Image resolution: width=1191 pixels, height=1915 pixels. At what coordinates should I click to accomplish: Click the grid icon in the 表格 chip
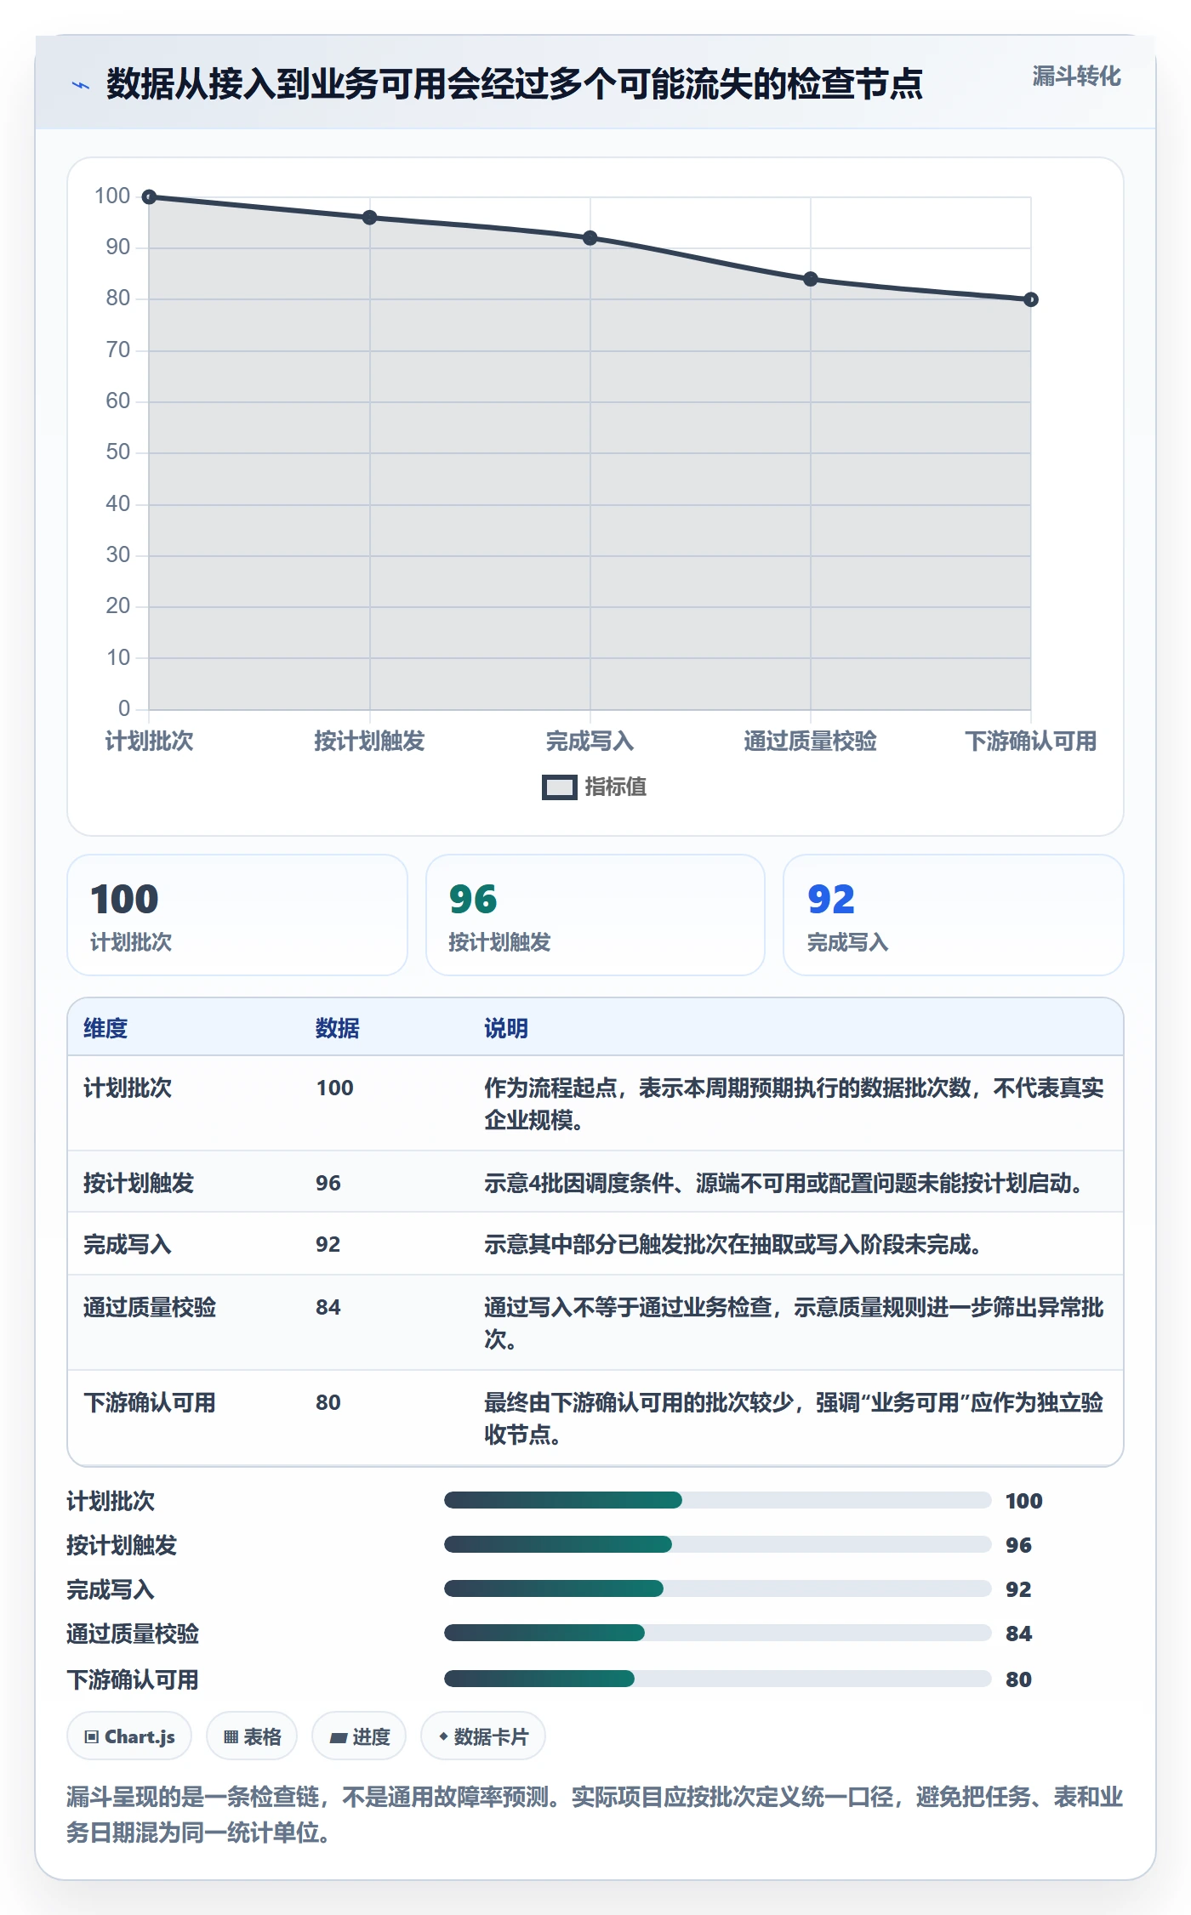(x=231, y=1737)
